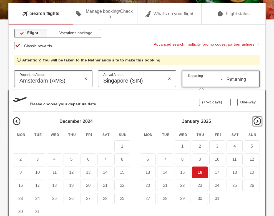Choose December 22, 2024

pos(122,185)
